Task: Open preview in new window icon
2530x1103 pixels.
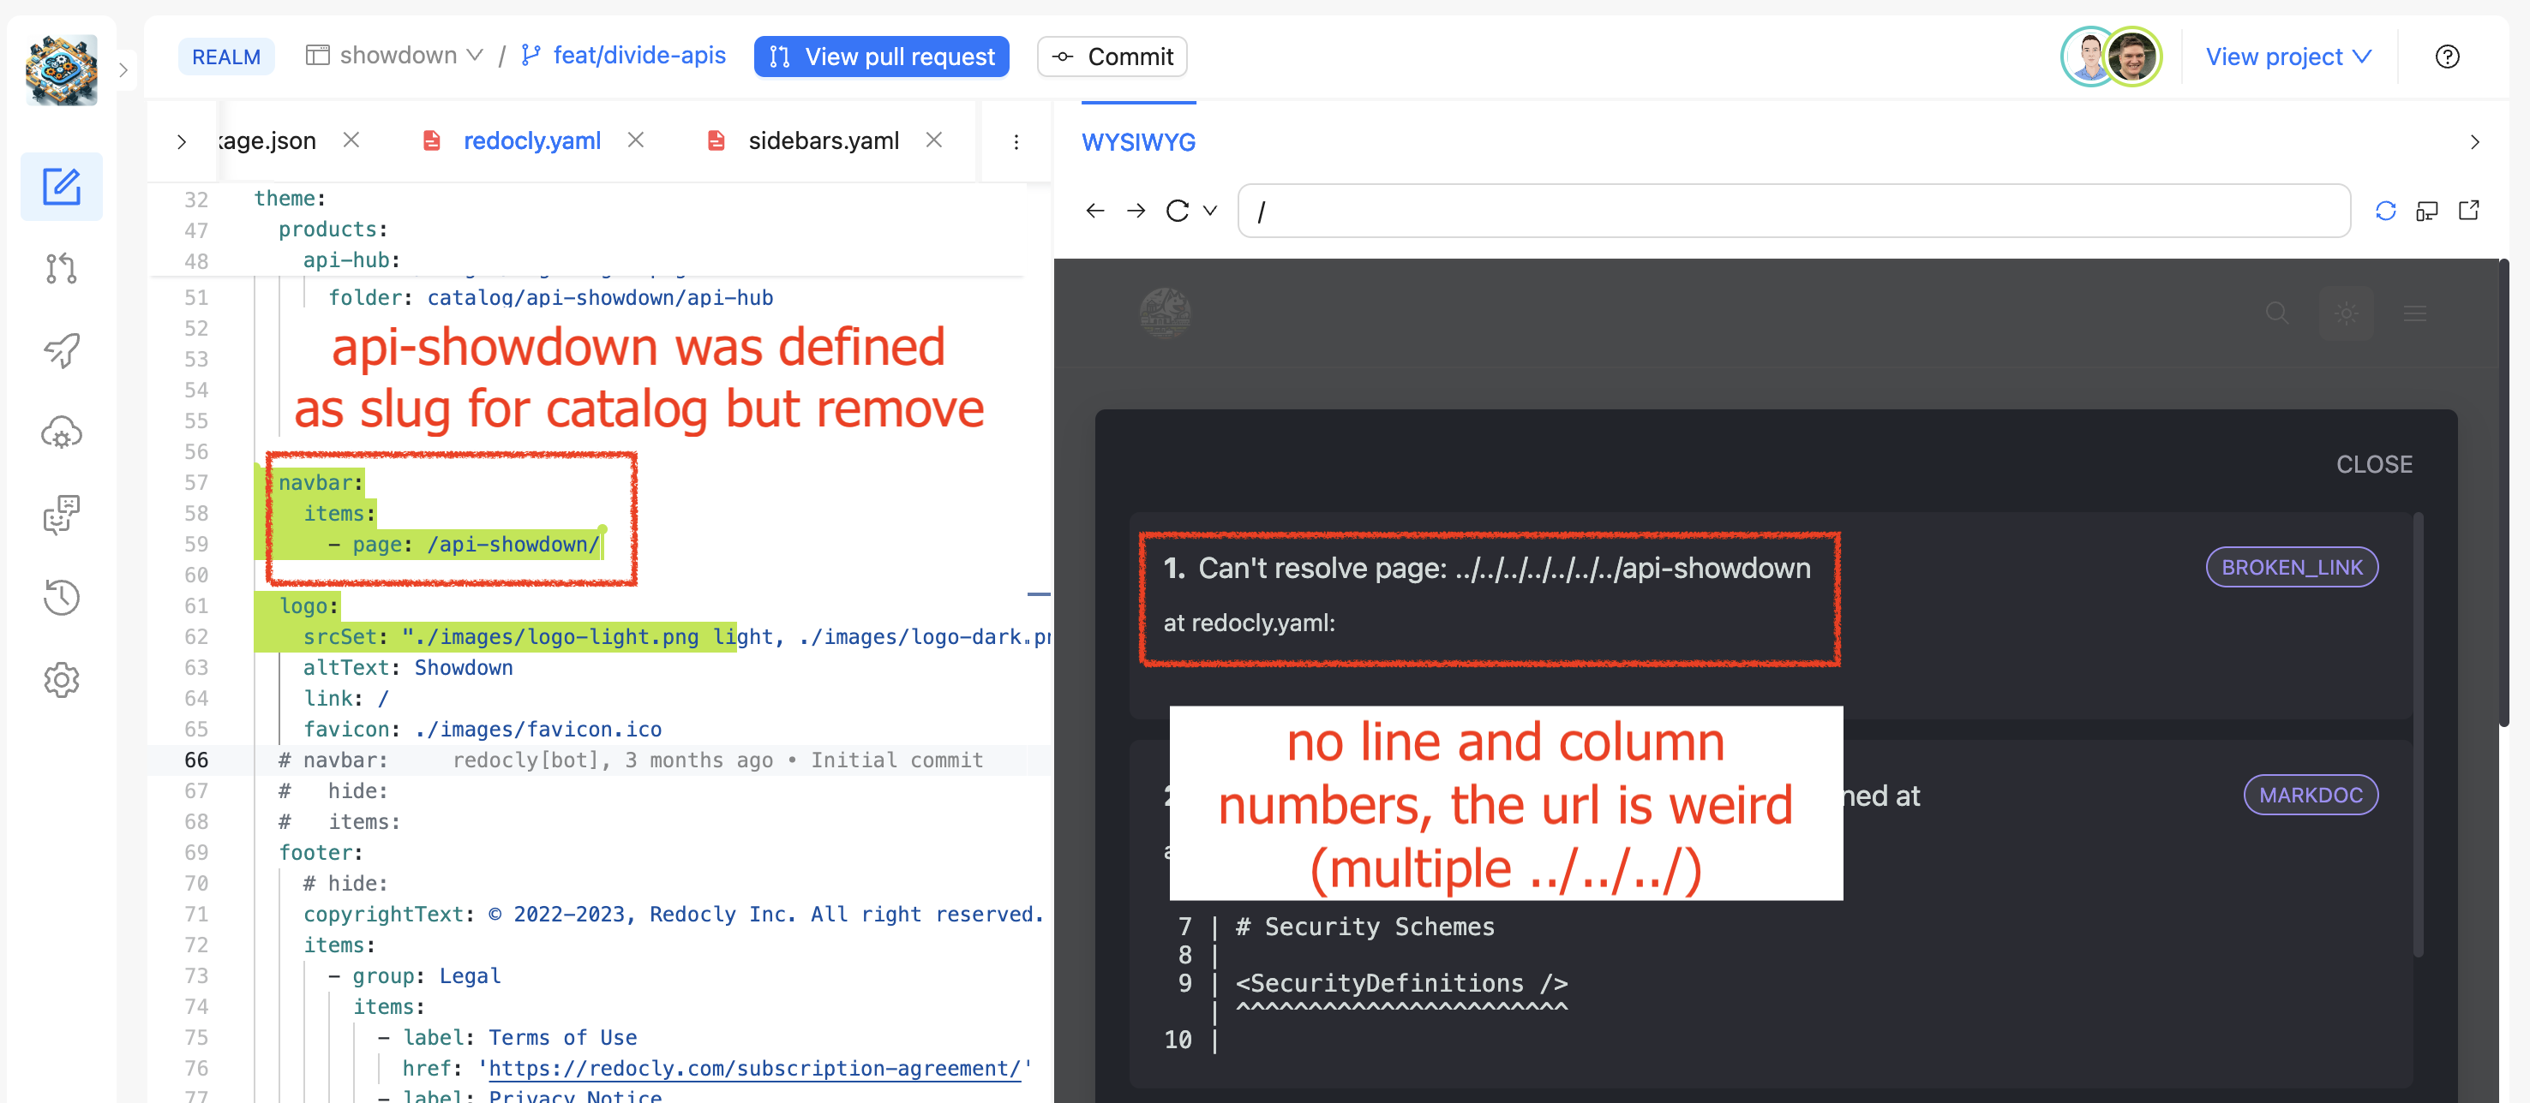Action: click(2468, 211)
